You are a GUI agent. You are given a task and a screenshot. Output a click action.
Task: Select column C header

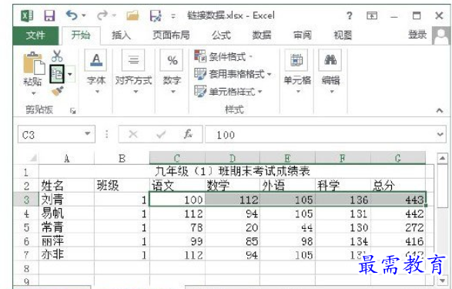pos(177,158)
